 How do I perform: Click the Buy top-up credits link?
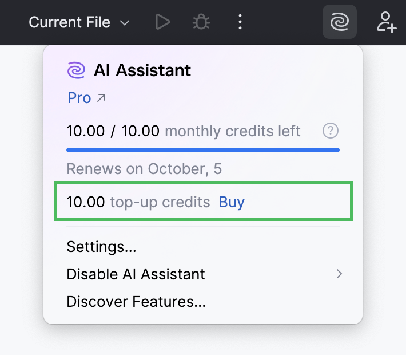point(232,202)
